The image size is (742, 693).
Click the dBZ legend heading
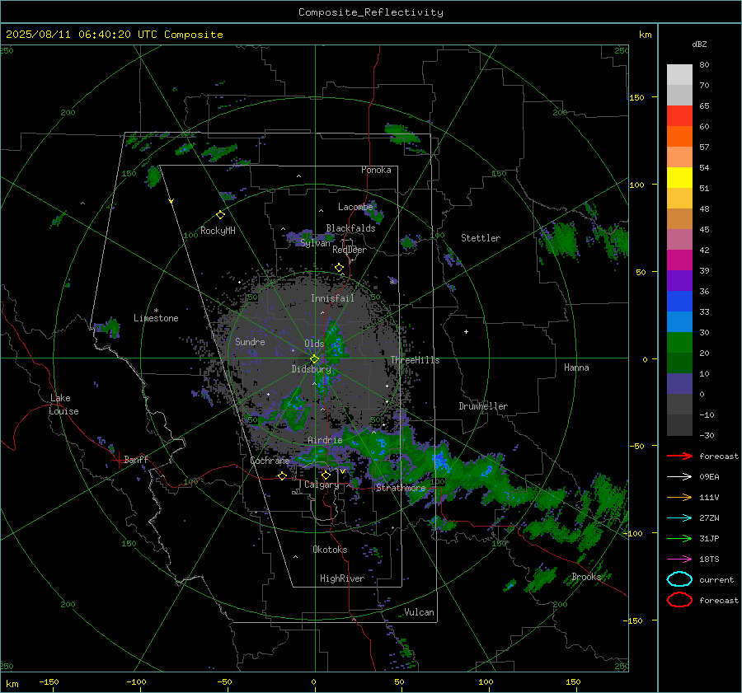tap(699, 44)
